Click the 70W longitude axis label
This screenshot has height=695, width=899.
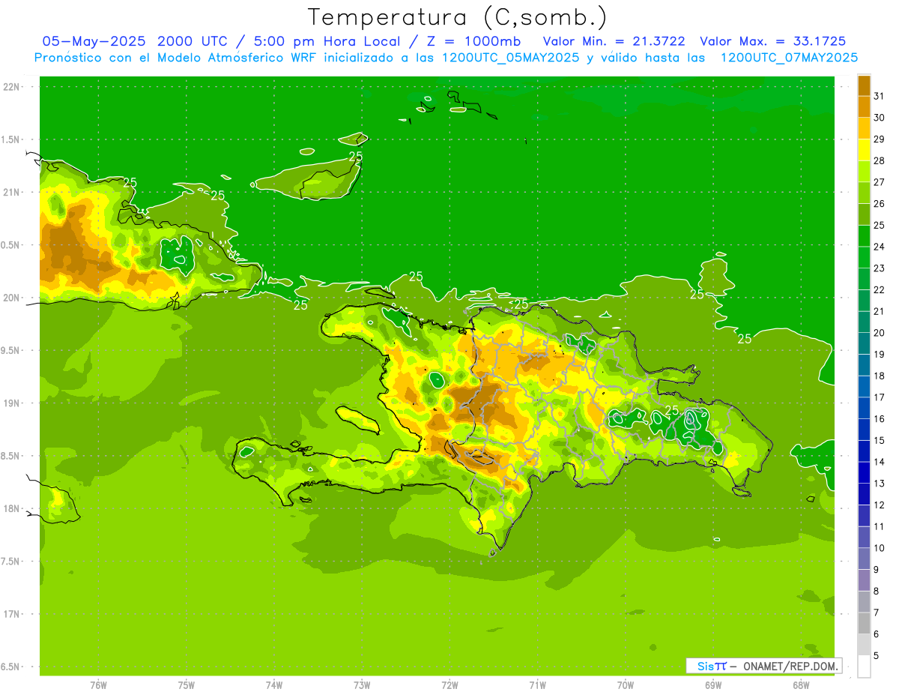point(625,685)
